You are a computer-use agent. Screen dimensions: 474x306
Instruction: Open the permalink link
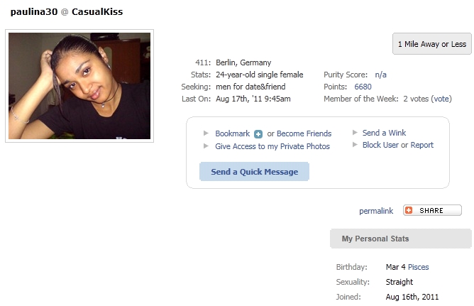pos(376,211)
